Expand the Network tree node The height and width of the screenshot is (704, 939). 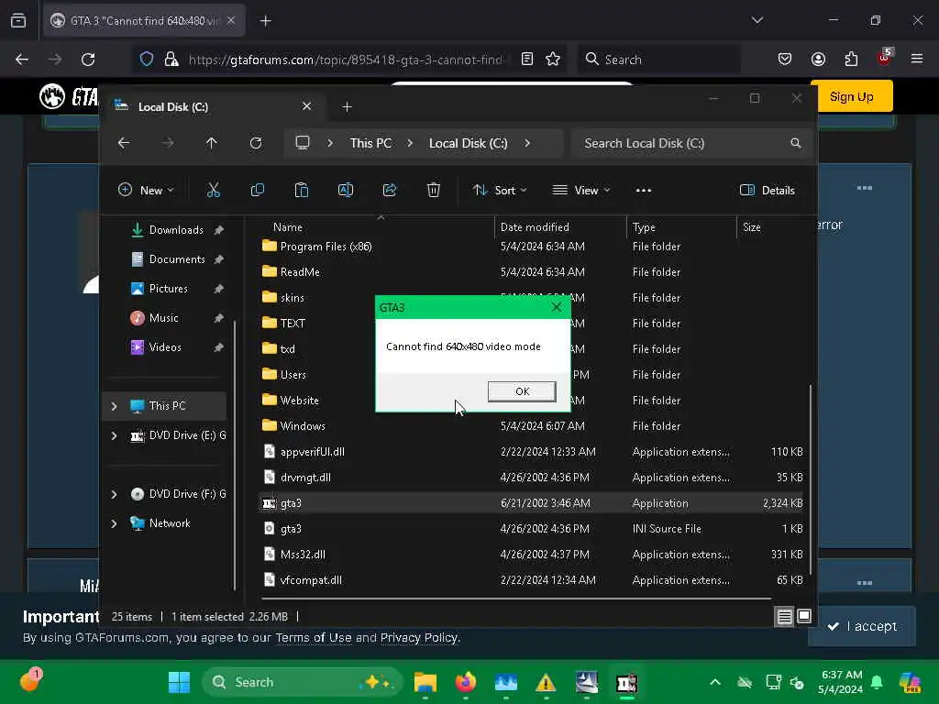114,523
